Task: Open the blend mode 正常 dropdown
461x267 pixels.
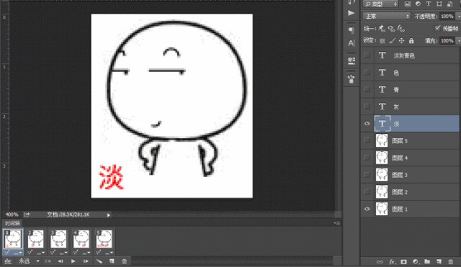Action: pyautogui.click(x=386, y=16)
